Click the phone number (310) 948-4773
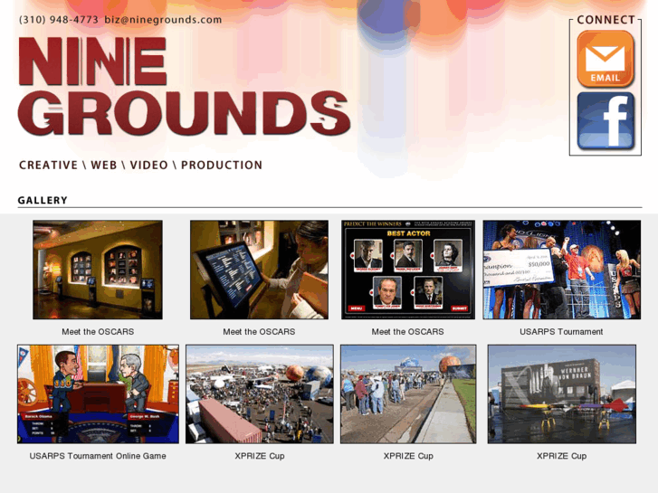 (58, 20)
